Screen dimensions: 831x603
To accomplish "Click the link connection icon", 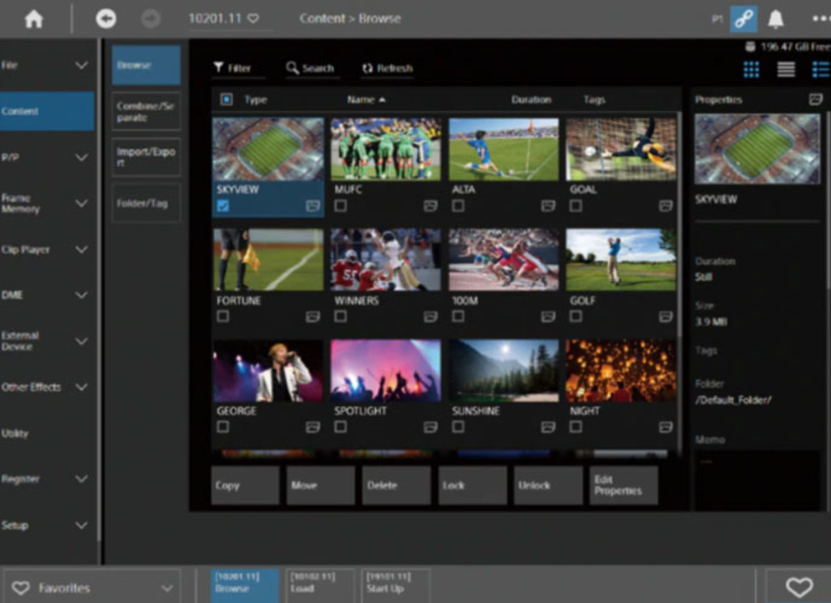I will pyautogui.click(x=744, y=19).
